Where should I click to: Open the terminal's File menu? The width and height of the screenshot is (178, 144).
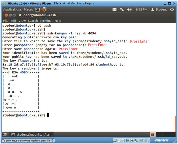pos(6,21)
